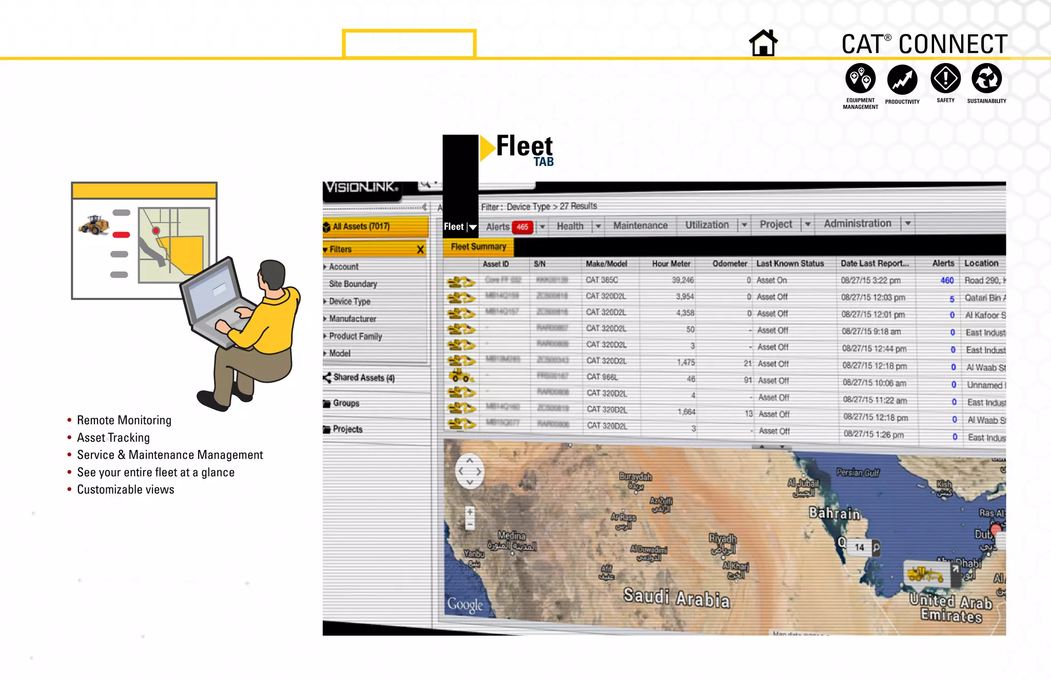Open the Alerts tab
This screenshot has height=680, width=1051.
[x=498, y=226]
